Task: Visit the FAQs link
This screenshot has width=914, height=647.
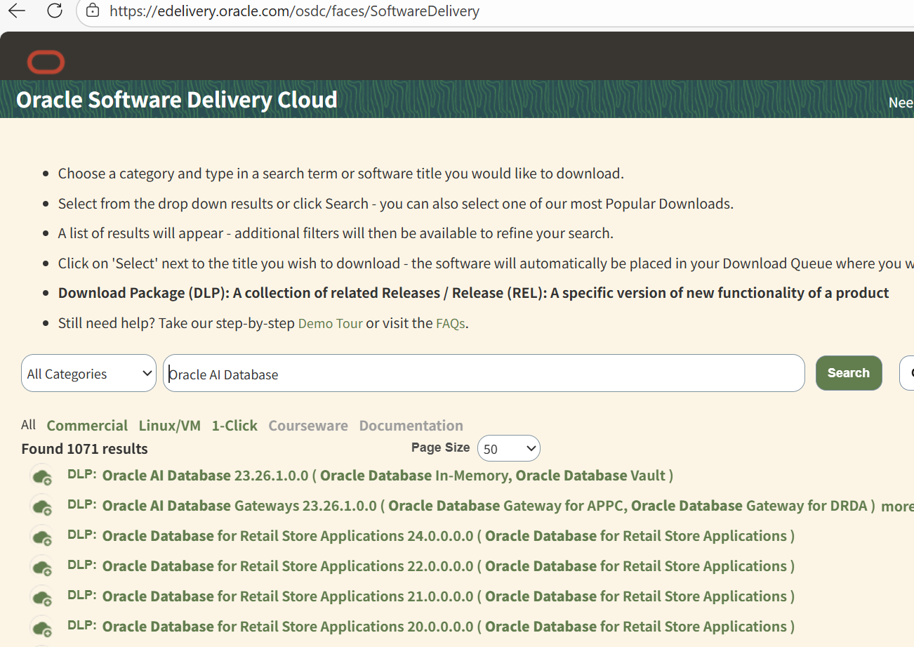Action: click(x=451, y=324)
